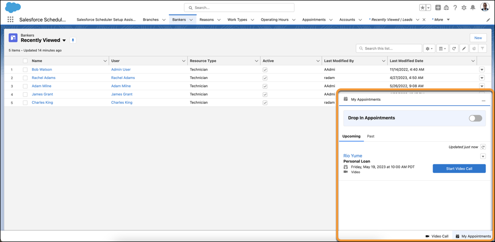Sort by Last Modified Date column
Screen dimensions: 495x242
click(x=406, y=61)
